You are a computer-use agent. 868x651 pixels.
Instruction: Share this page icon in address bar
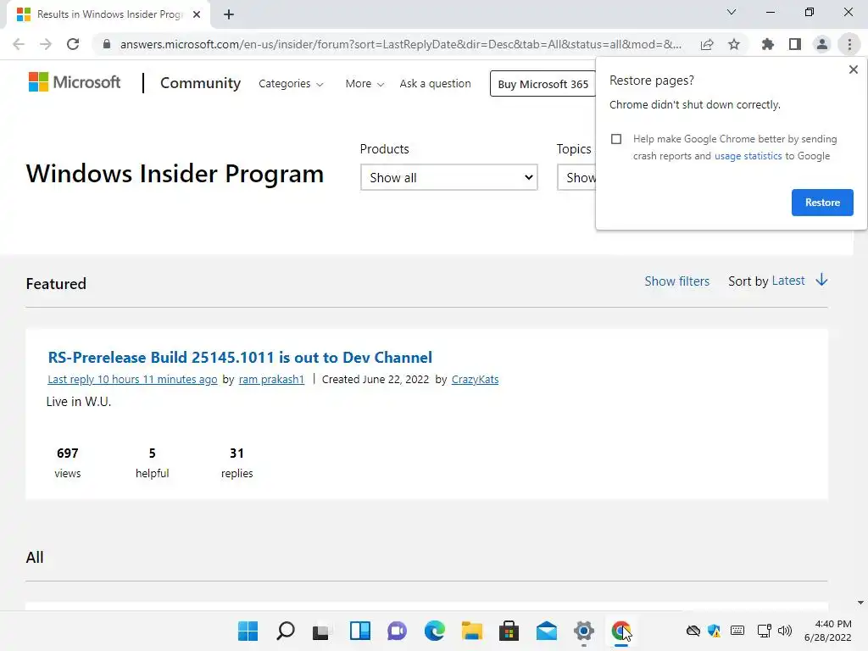pos(707,44)
